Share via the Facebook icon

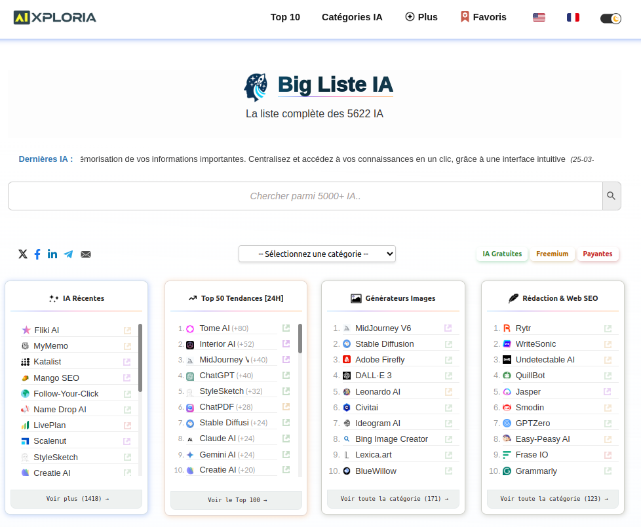point(37,254)
